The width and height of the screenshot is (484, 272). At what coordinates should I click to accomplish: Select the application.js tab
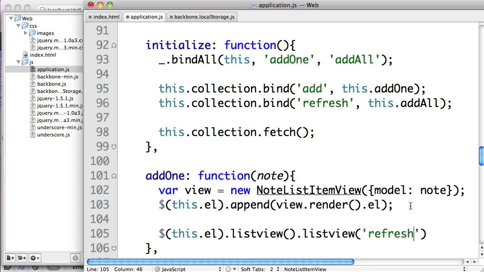click(147, 17)
